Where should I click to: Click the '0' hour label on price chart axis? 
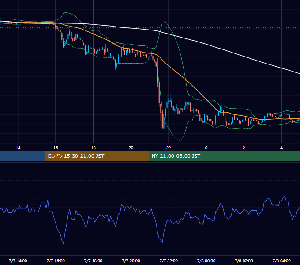pos(206,148)
